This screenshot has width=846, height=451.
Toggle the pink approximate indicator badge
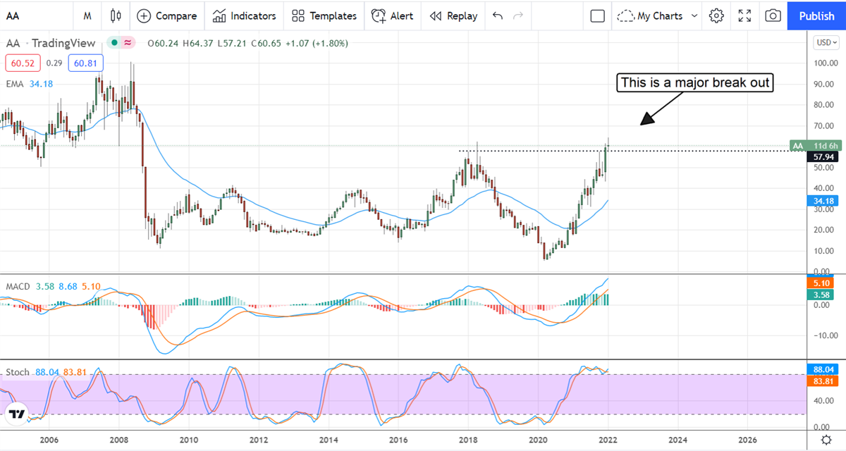click(128, 43)
